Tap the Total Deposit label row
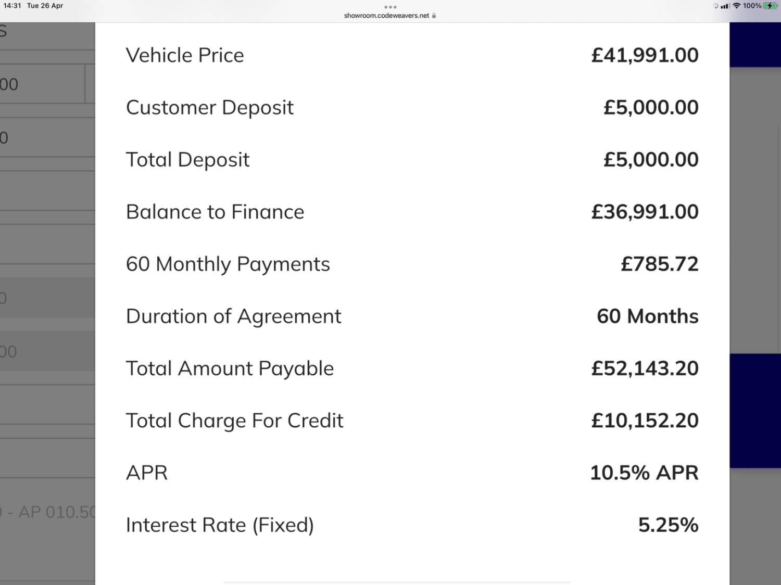781x585 pixels. [x=412, y=160]
